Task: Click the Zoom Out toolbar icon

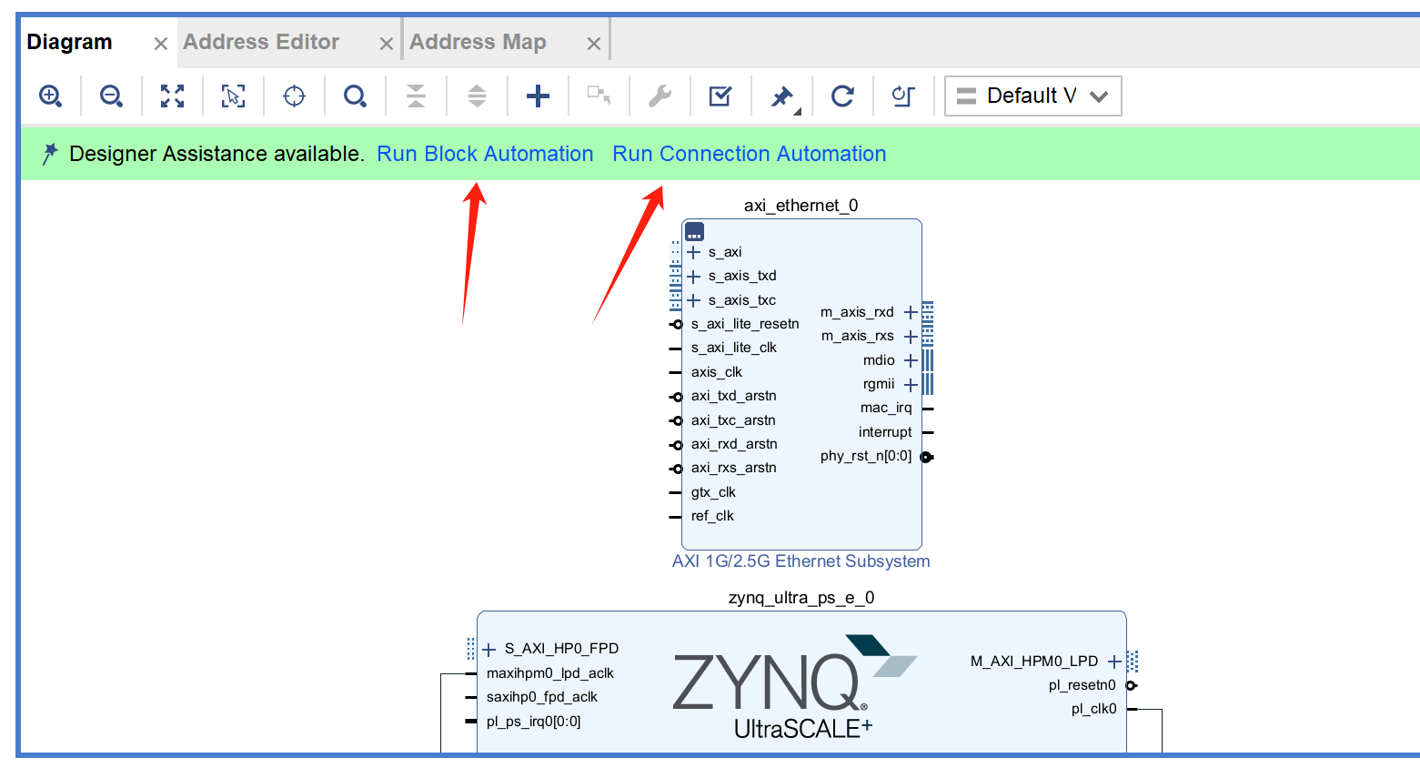Action: (112, 96)
